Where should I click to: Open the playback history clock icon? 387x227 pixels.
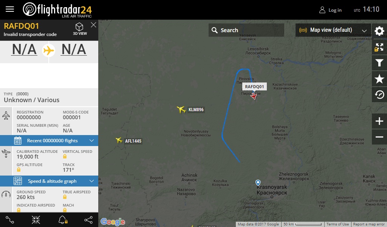point(379,95)
